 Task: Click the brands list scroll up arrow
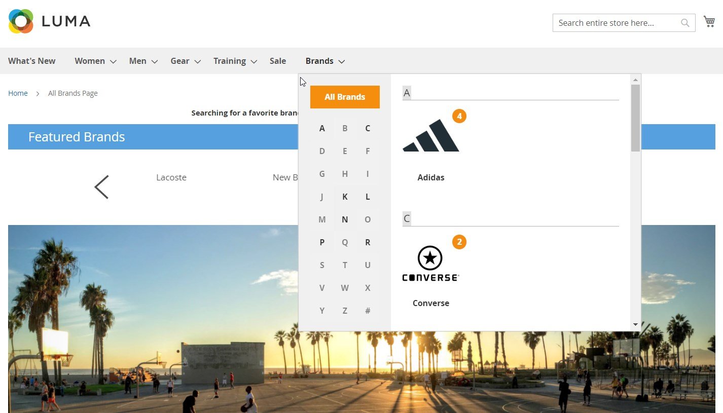coord(635,80)
